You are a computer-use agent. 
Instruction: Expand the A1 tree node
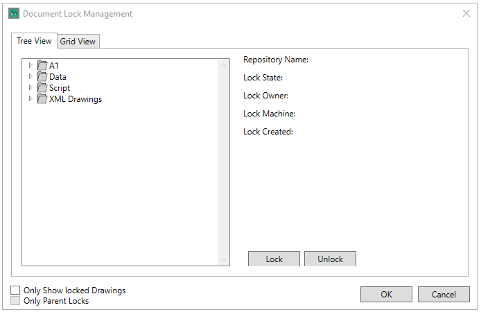pyautogui.click(x=30, y=66)
